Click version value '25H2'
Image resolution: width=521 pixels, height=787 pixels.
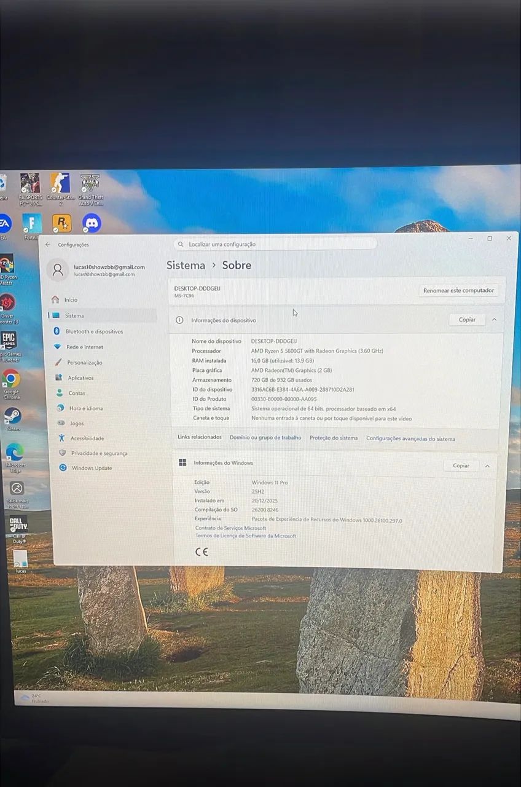click(x=258, y=491)
